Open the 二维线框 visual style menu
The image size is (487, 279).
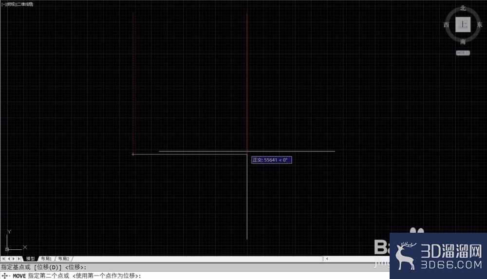point(25,4)
